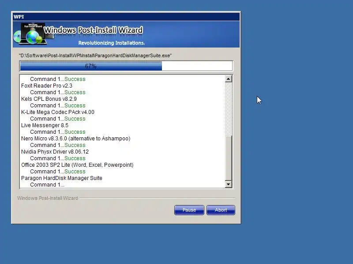This screenshot has width=353, height=264.
Task: Click the Windows Post-Install Wizard footer label
Action: 48,198
